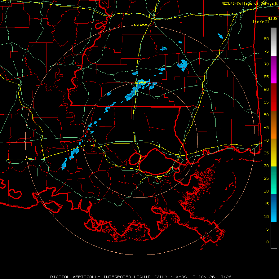Click the yellow segment of the color bar
Viewport: 279px width, 279px height.
[274, 153]
